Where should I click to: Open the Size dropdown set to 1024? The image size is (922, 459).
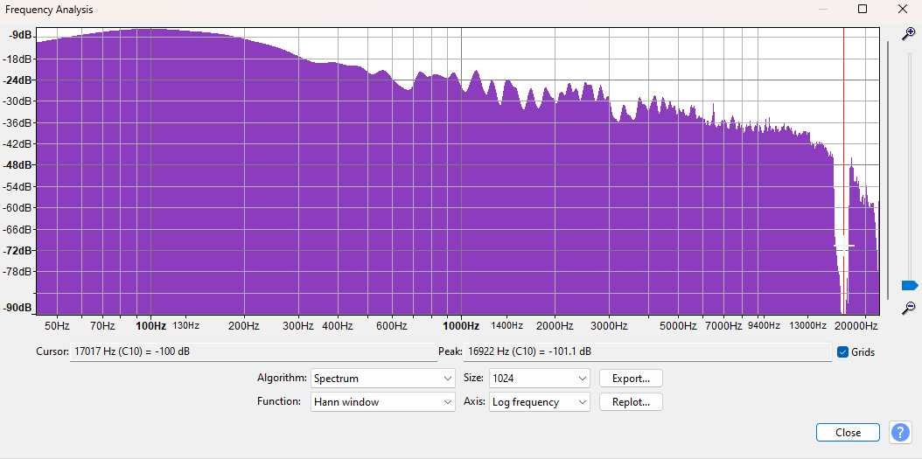click(x=540, y=379)
